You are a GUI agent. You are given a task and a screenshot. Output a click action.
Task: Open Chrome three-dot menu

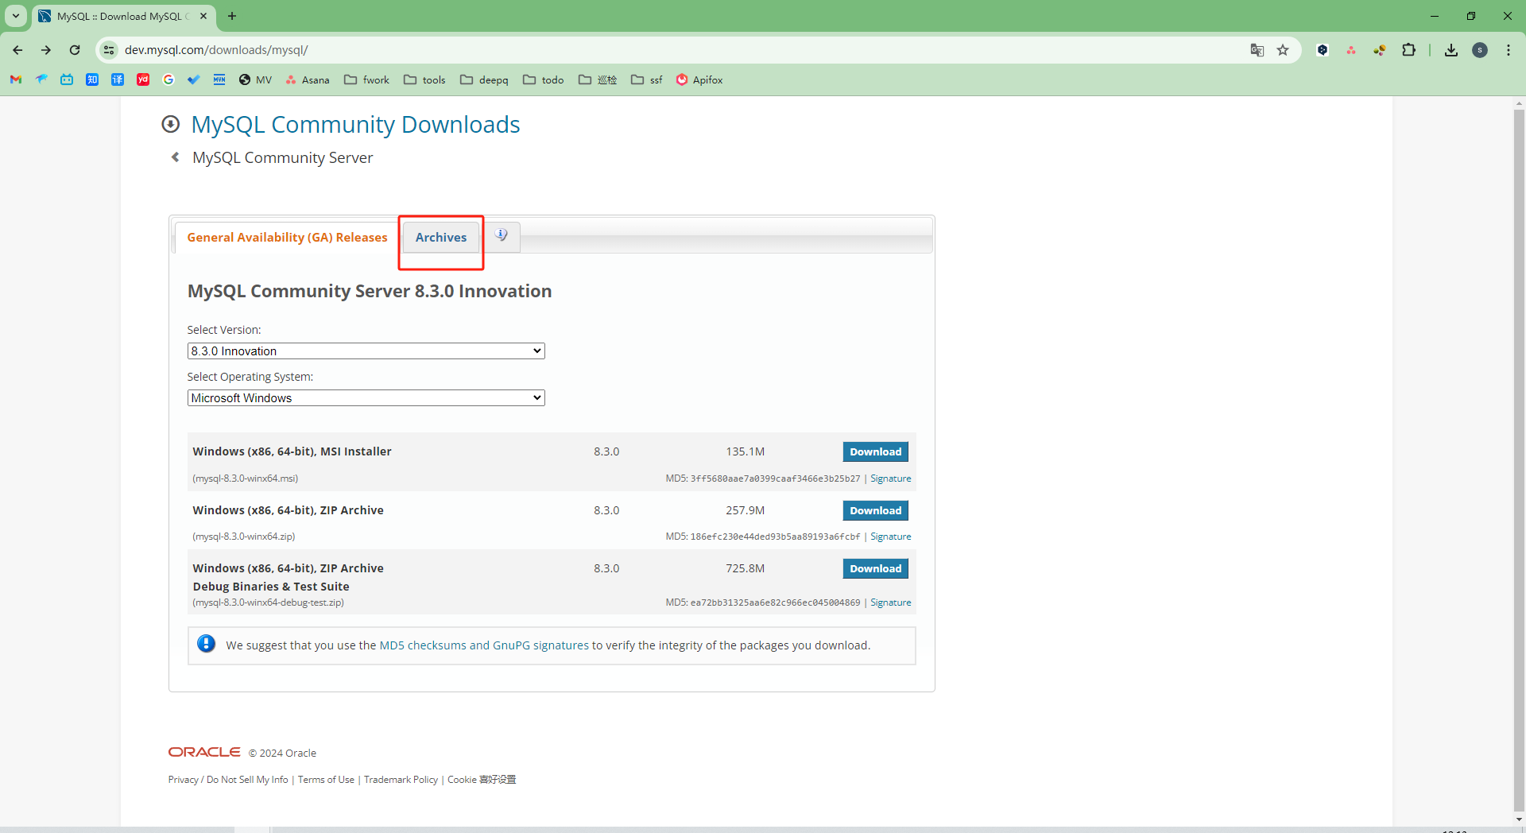point(1509,50)
